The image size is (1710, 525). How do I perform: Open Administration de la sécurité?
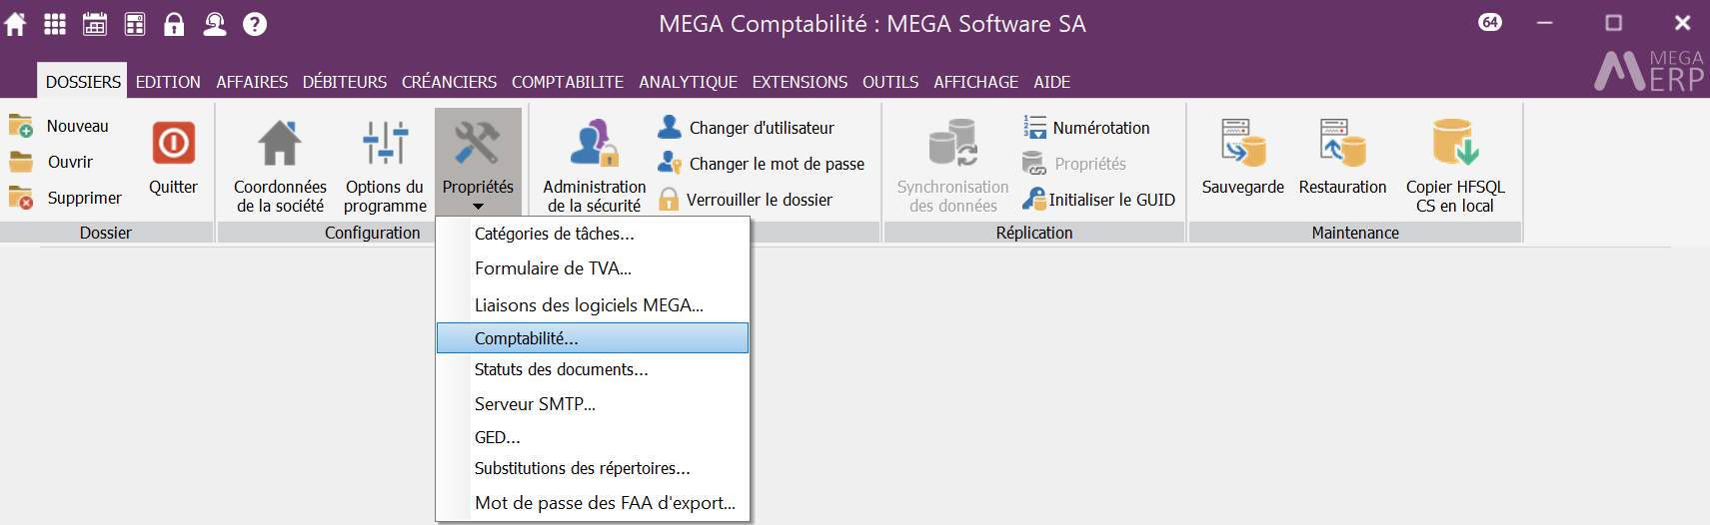[595, 166]
